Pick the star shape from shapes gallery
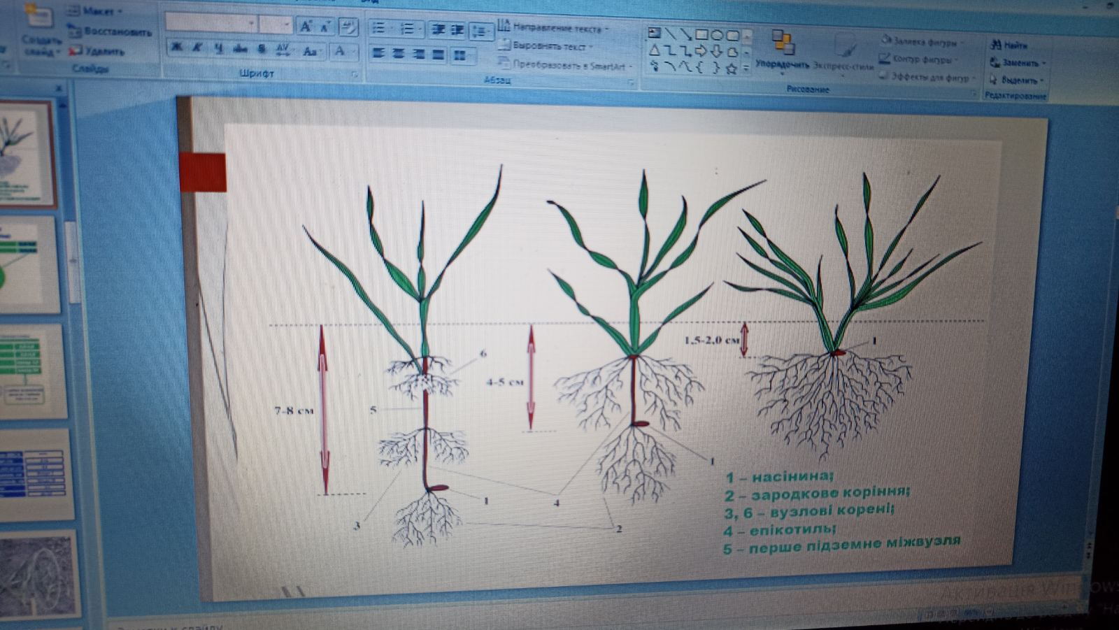 click(732, 69)
